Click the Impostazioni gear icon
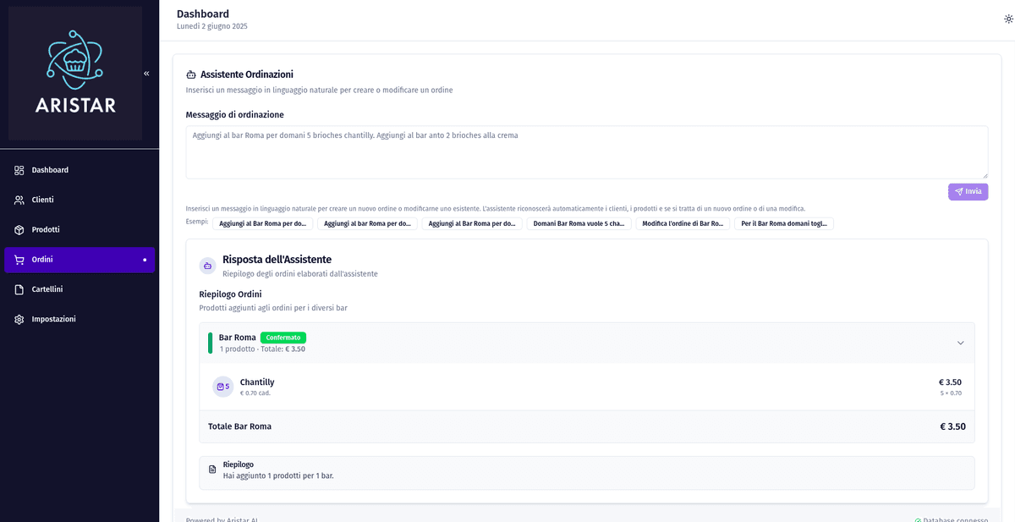 point(19,320)
